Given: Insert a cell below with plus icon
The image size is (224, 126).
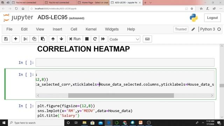Looking at the screenshot, I should click(x=15, y=39).
